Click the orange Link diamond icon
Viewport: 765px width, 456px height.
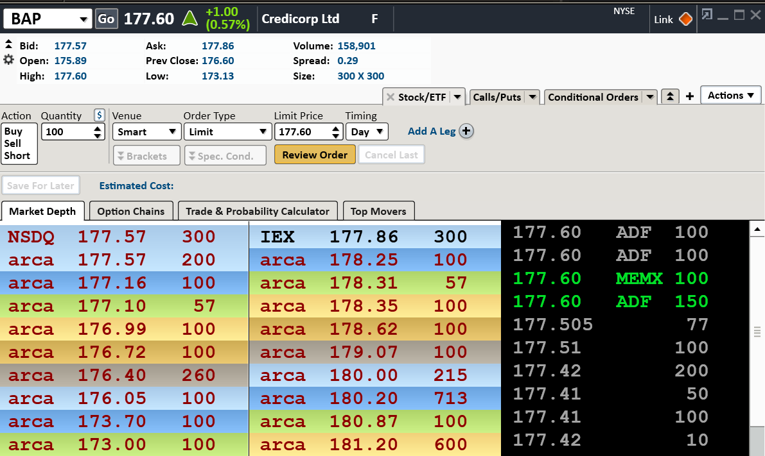[685, 19]
